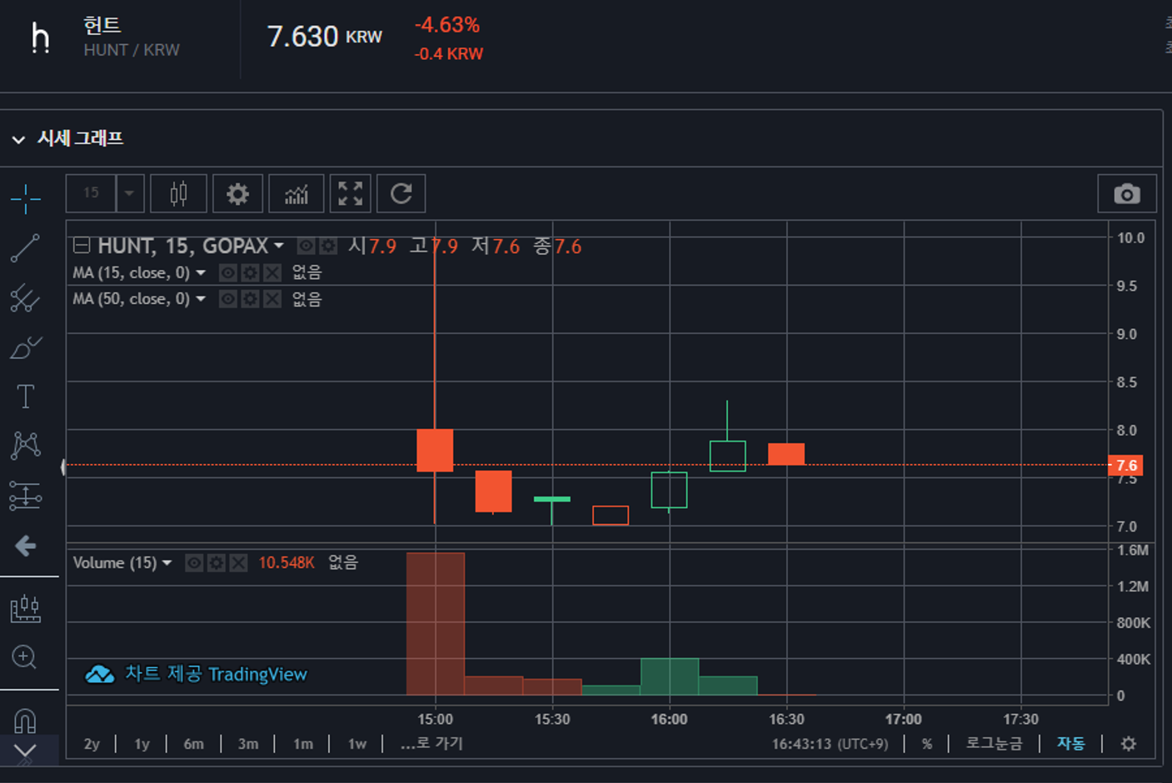
Task: Click the left arrow back icon
Action: 26,546
